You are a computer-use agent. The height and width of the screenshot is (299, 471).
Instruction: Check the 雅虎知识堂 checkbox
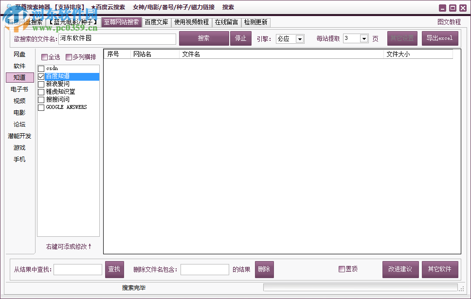tap(41, 92)
